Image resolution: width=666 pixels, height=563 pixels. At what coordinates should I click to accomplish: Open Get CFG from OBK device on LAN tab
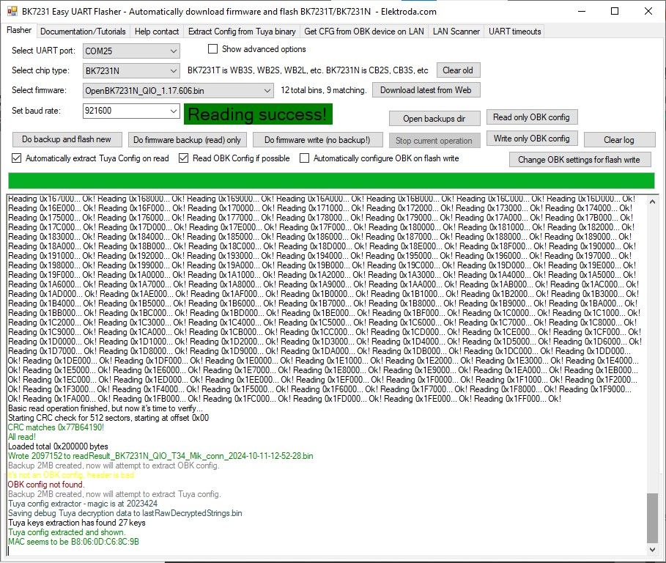point(364,32)
